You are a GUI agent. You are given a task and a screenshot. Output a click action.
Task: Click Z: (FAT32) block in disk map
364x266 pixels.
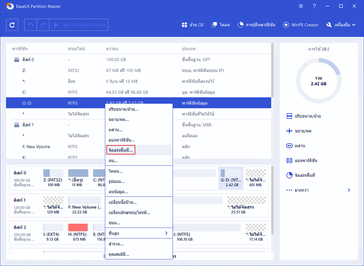[x=53, y=178]
